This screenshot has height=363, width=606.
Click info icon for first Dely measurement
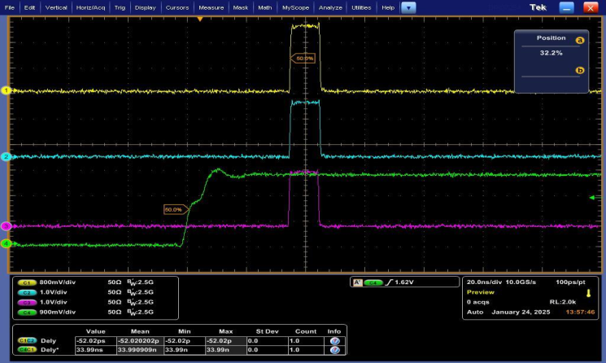(x=334, y=340)
